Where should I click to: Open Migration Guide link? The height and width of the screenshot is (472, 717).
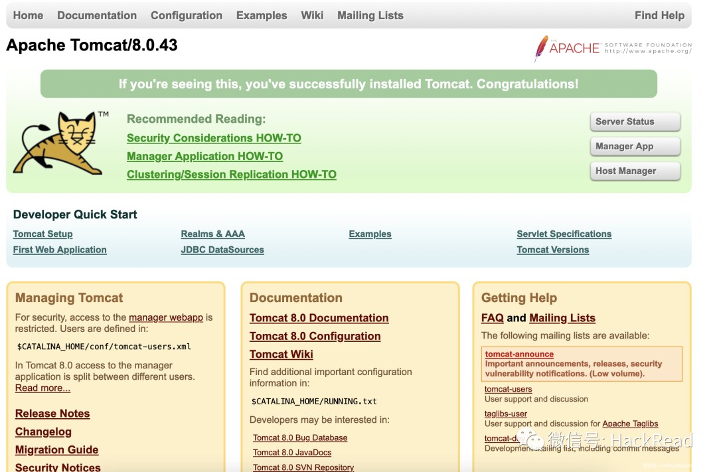tap(56, 450)
